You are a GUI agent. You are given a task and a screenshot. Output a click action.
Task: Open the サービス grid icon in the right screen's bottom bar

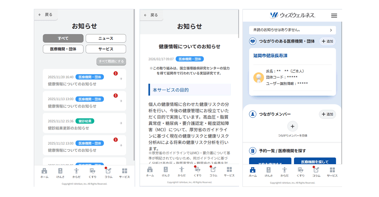(332, 172)
